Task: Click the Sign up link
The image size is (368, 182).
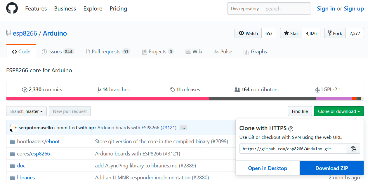Action: coord(354,8)
